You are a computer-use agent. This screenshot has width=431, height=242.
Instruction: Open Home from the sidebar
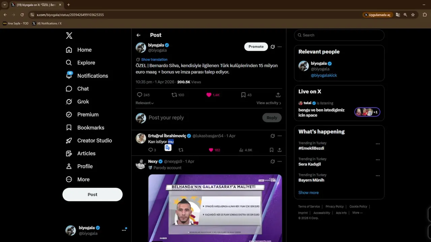tap(79, 50)
